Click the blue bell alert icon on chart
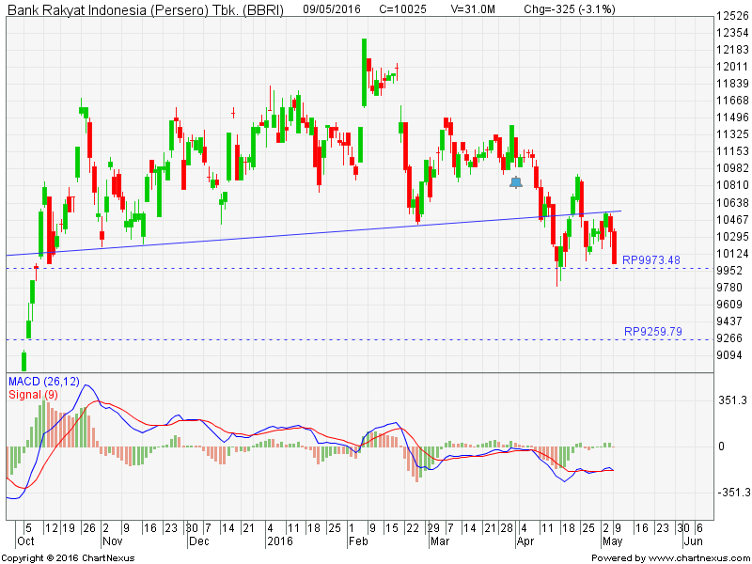Viewport: 752px width, 564px height. (516, 182)
